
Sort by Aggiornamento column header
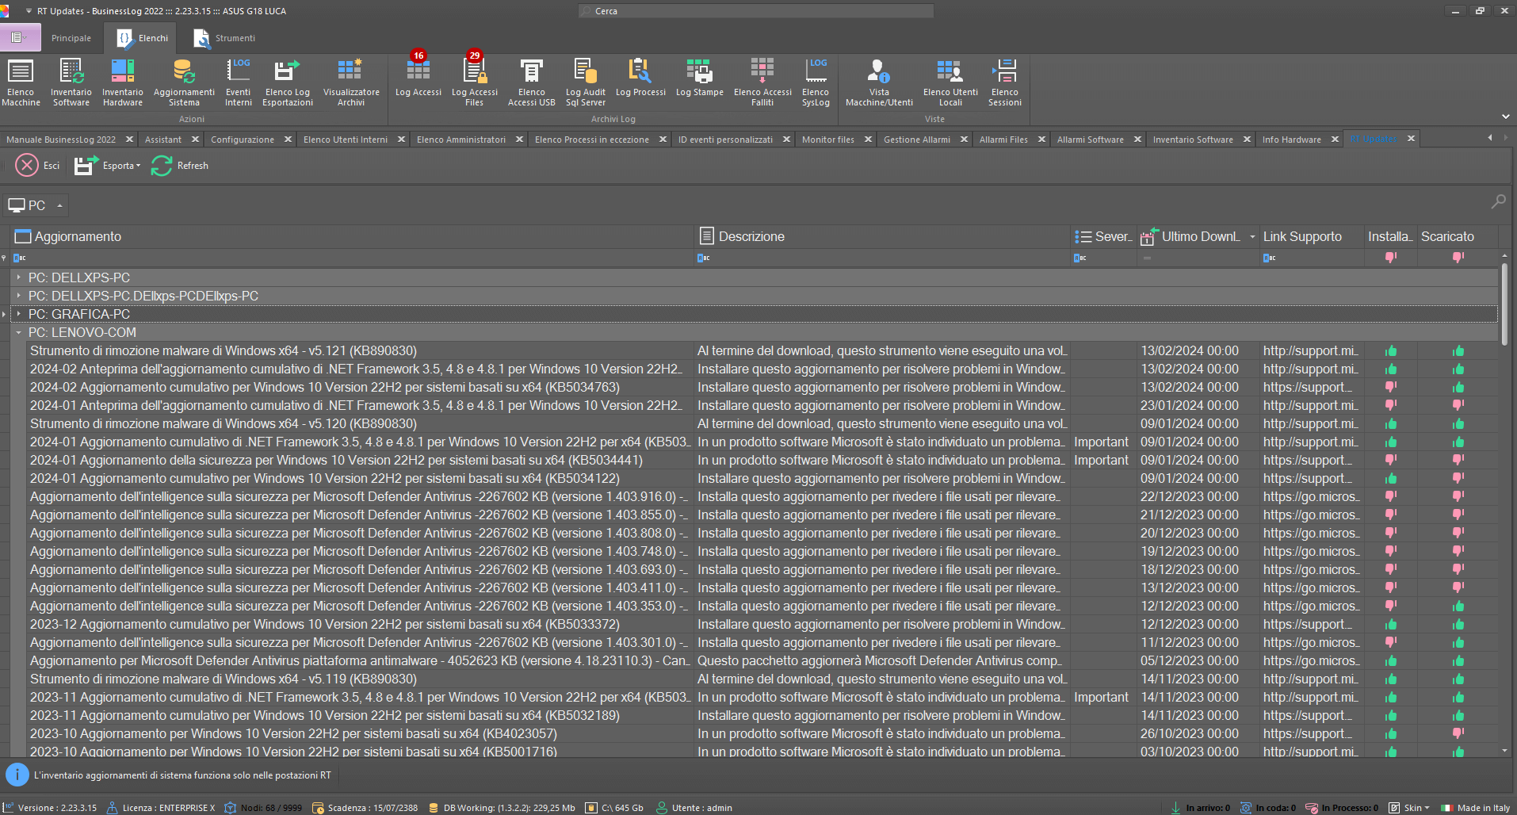click(x=351, y=236)
